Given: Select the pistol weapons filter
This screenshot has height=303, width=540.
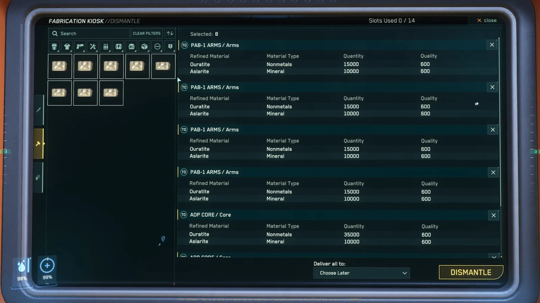Looking at the screenshot, I should point(80,46).
